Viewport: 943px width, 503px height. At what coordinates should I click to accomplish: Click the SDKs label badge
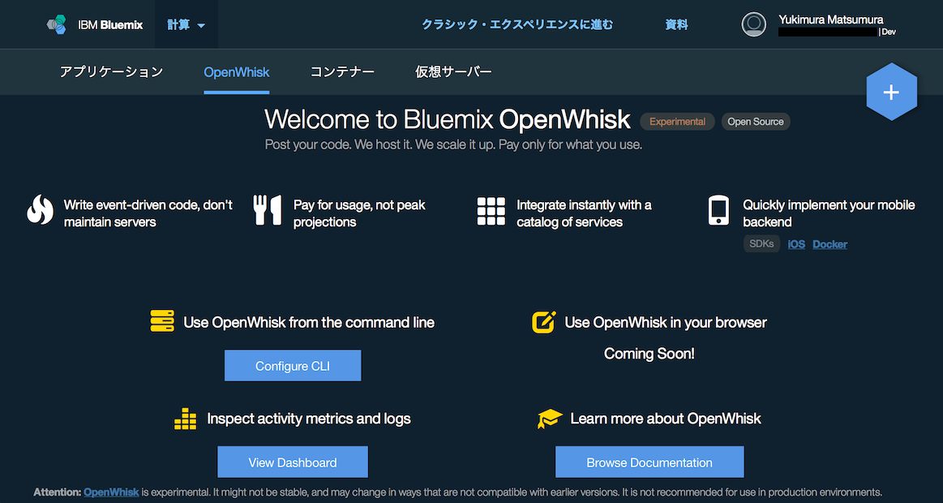(762, 243)
